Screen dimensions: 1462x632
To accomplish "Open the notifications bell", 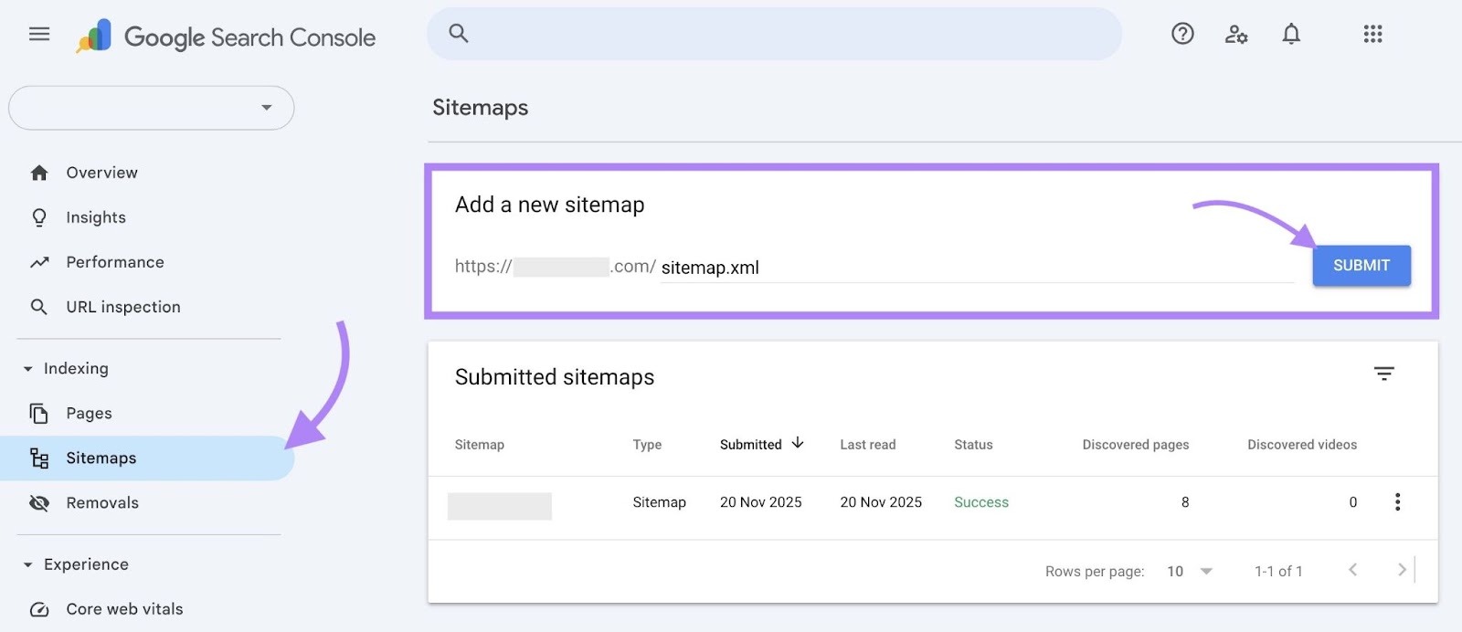I will click(1291, 35).
